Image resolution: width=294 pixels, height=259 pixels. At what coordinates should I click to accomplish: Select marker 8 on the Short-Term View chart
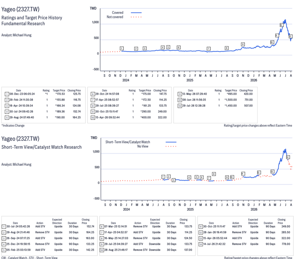[214, 174]
